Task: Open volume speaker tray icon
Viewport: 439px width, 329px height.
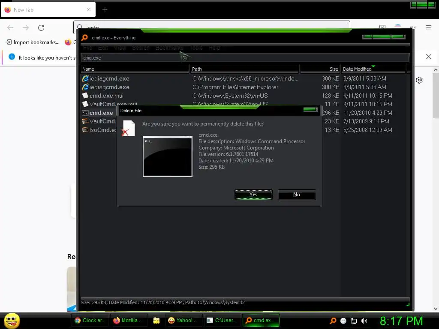Action: click(364, 321)
